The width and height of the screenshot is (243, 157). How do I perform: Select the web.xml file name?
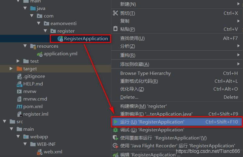[53, 152]
